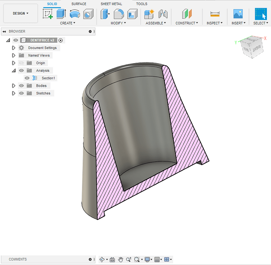Click the Insert image icon
This screenshot has height=265, width=271.
238,14
